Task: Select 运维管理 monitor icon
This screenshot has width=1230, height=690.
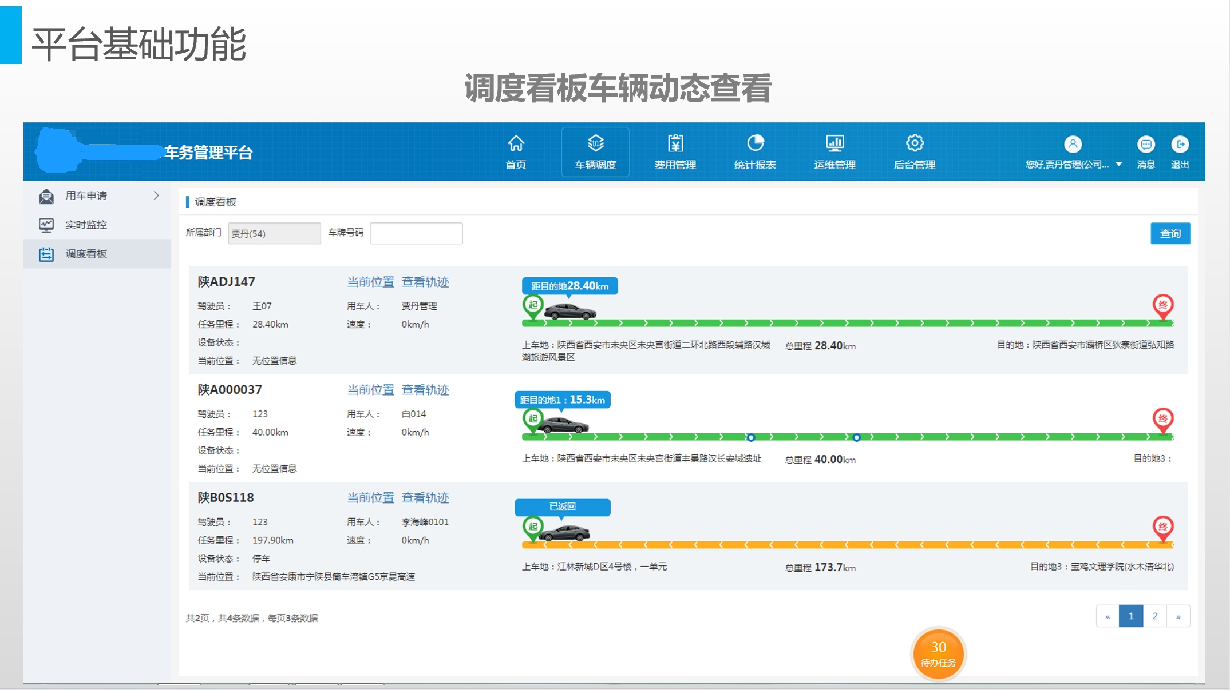Action: [834, 143]
